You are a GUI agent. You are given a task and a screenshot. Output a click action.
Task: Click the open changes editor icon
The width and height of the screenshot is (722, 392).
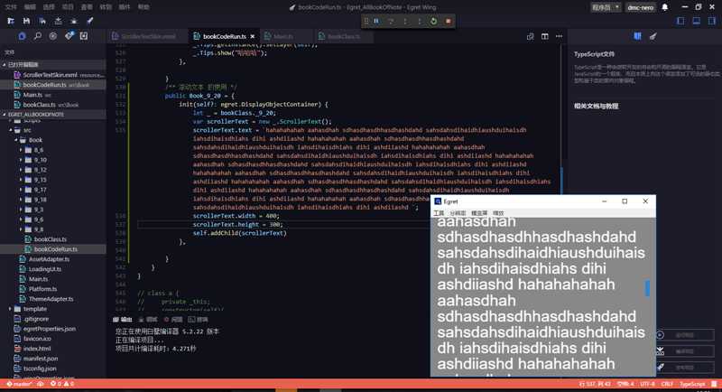pos(531,36)
